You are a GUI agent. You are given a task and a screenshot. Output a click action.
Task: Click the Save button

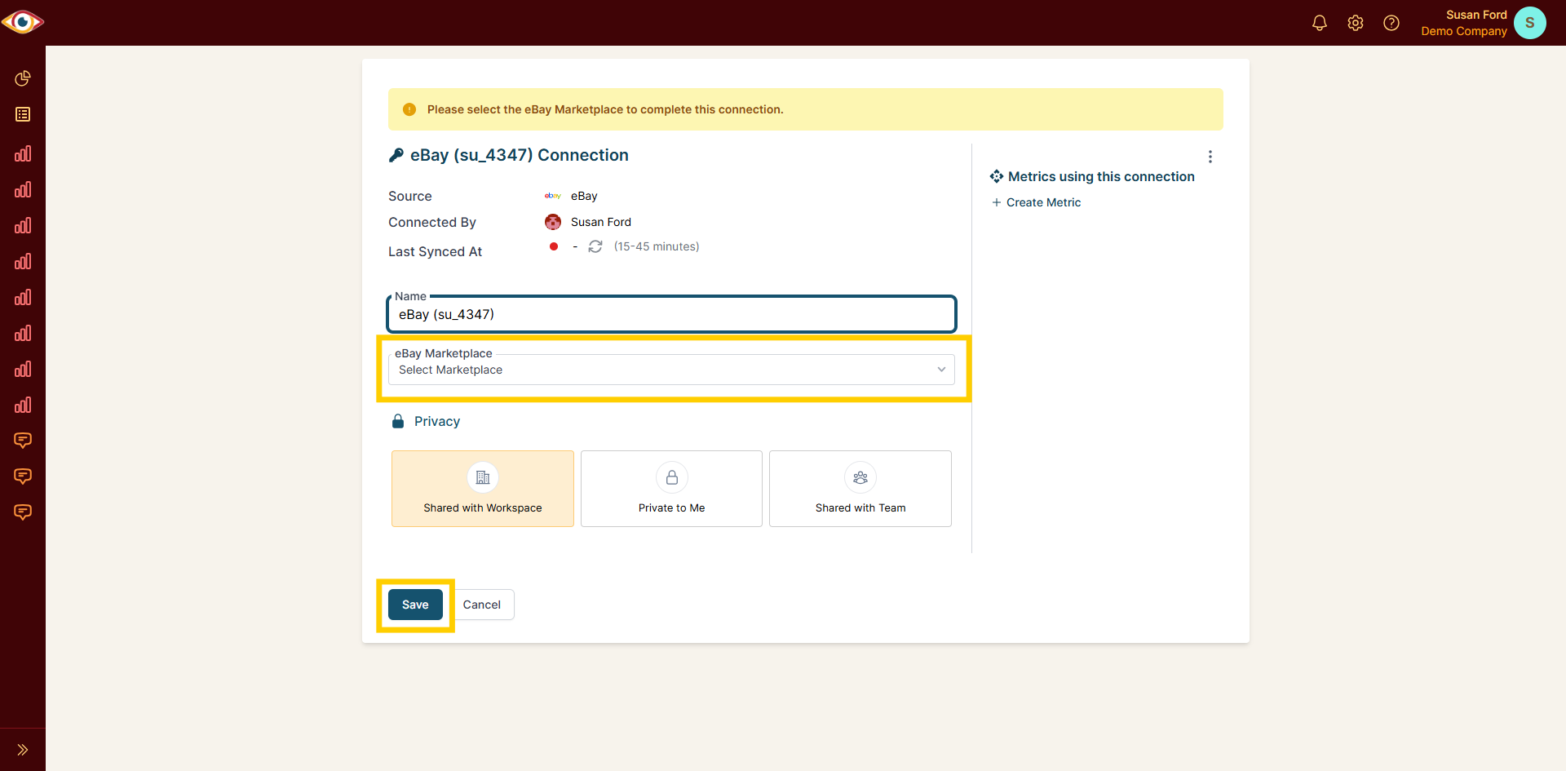click(x=415, y=605)
